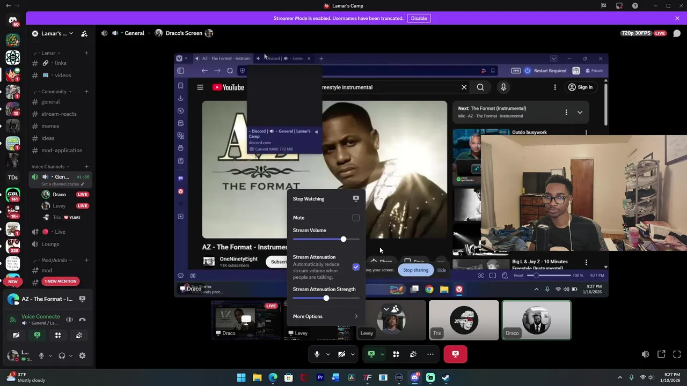
Task: Open chat bubble icon in call header
Action: pos(677,33)
